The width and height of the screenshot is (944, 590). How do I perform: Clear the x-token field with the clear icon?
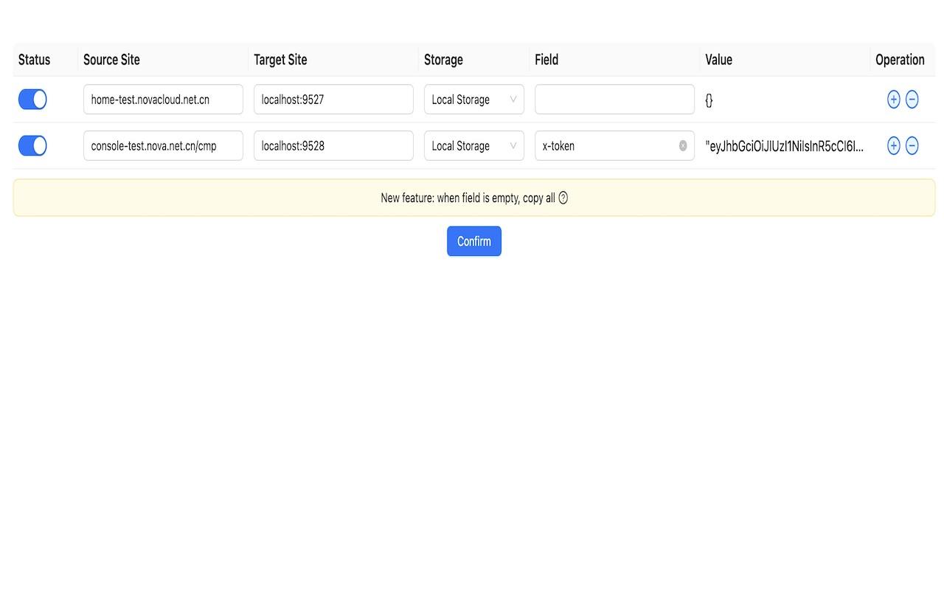683,146
